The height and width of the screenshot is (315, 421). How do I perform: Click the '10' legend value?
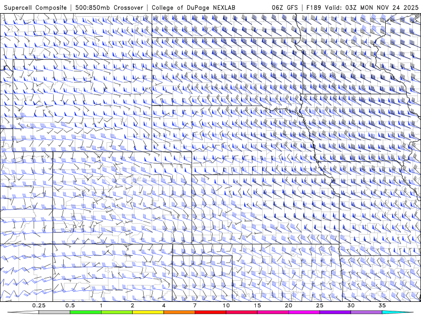226,306
